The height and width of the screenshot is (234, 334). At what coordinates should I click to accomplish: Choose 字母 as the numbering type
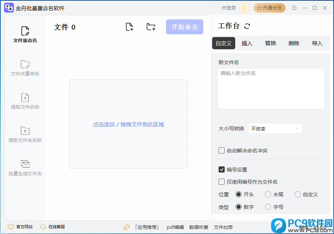(268, 207)
